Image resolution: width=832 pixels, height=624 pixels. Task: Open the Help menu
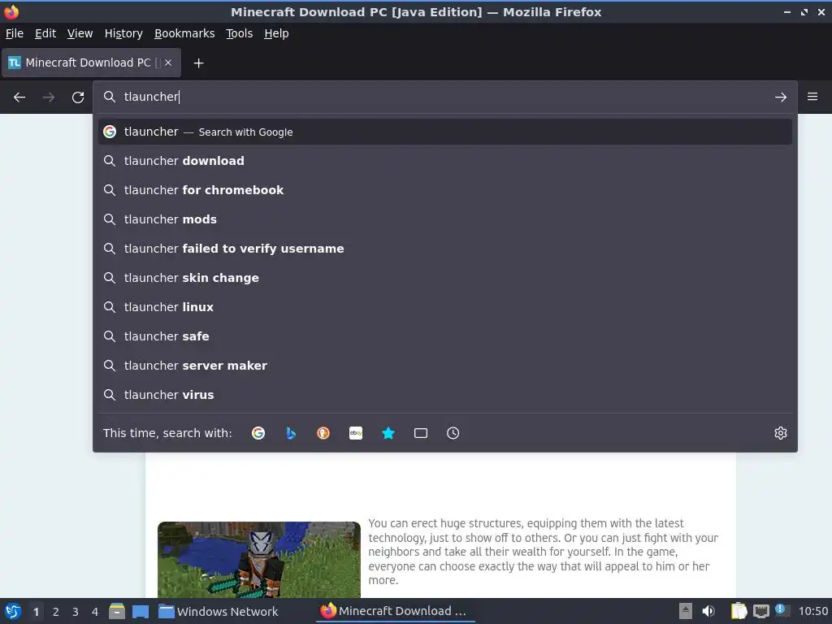point(276,33)
